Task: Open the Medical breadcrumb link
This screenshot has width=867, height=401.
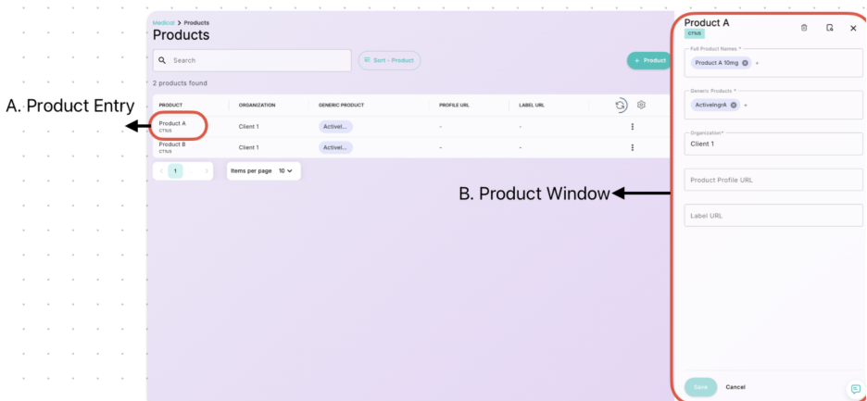Action: (163, 22)
